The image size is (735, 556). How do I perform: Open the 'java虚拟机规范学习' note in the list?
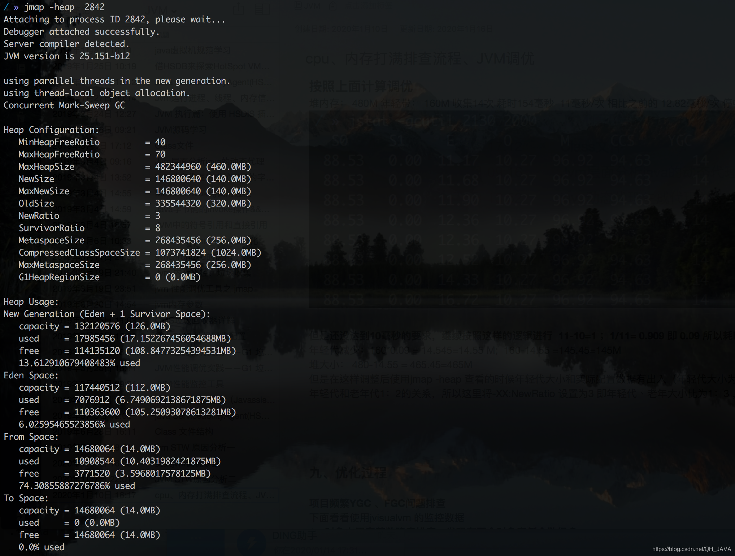click(x=192, y=51)
